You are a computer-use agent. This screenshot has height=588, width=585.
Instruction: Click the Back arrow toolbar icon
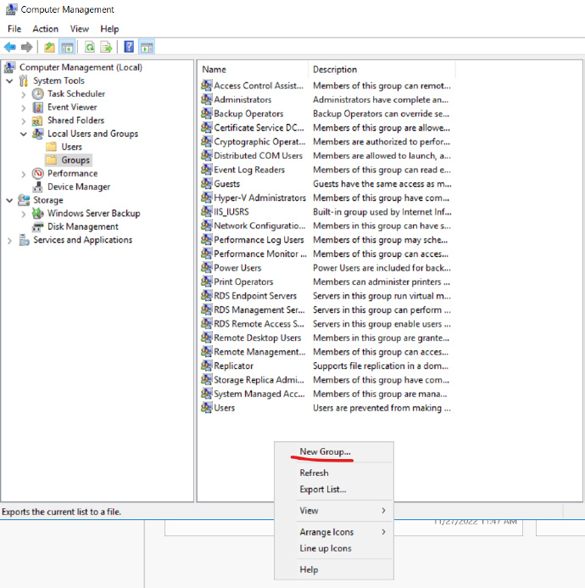tap(9, 48)
